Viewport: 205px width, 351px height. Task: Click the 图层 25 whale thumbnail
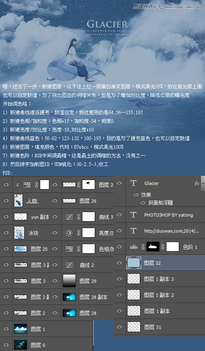click(20, 249)
